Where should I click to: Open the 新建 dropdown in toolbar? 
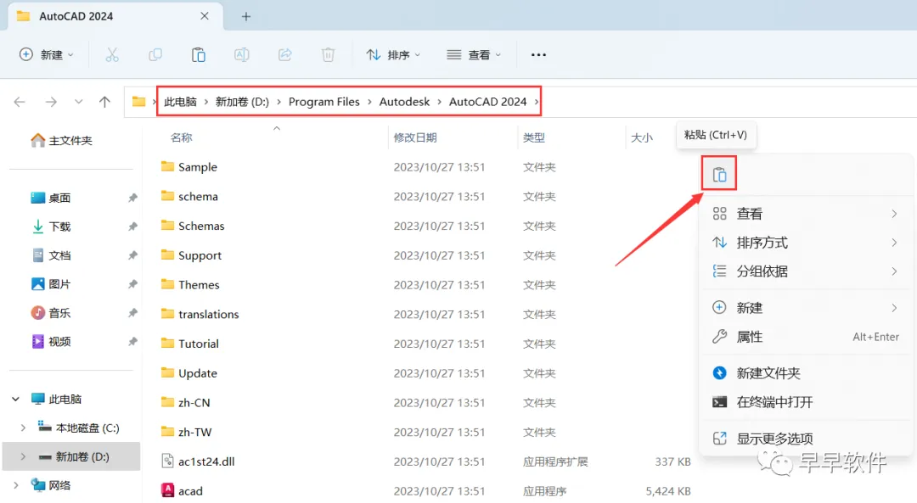pos(46,55)
